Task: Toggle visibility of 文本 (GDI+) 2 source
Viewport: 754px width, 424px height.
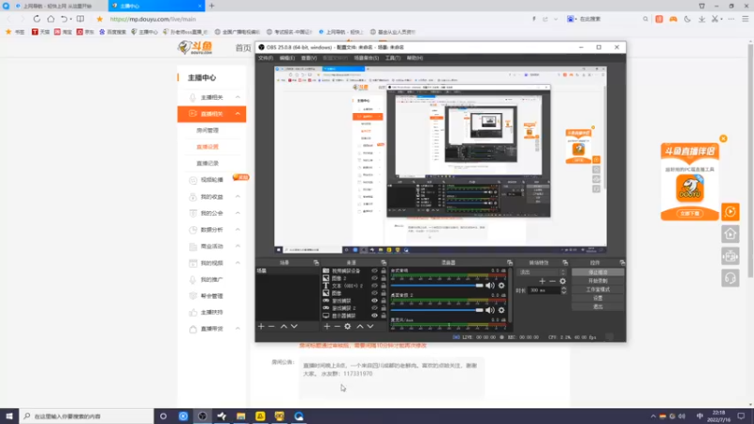Action: pos(374,285)
